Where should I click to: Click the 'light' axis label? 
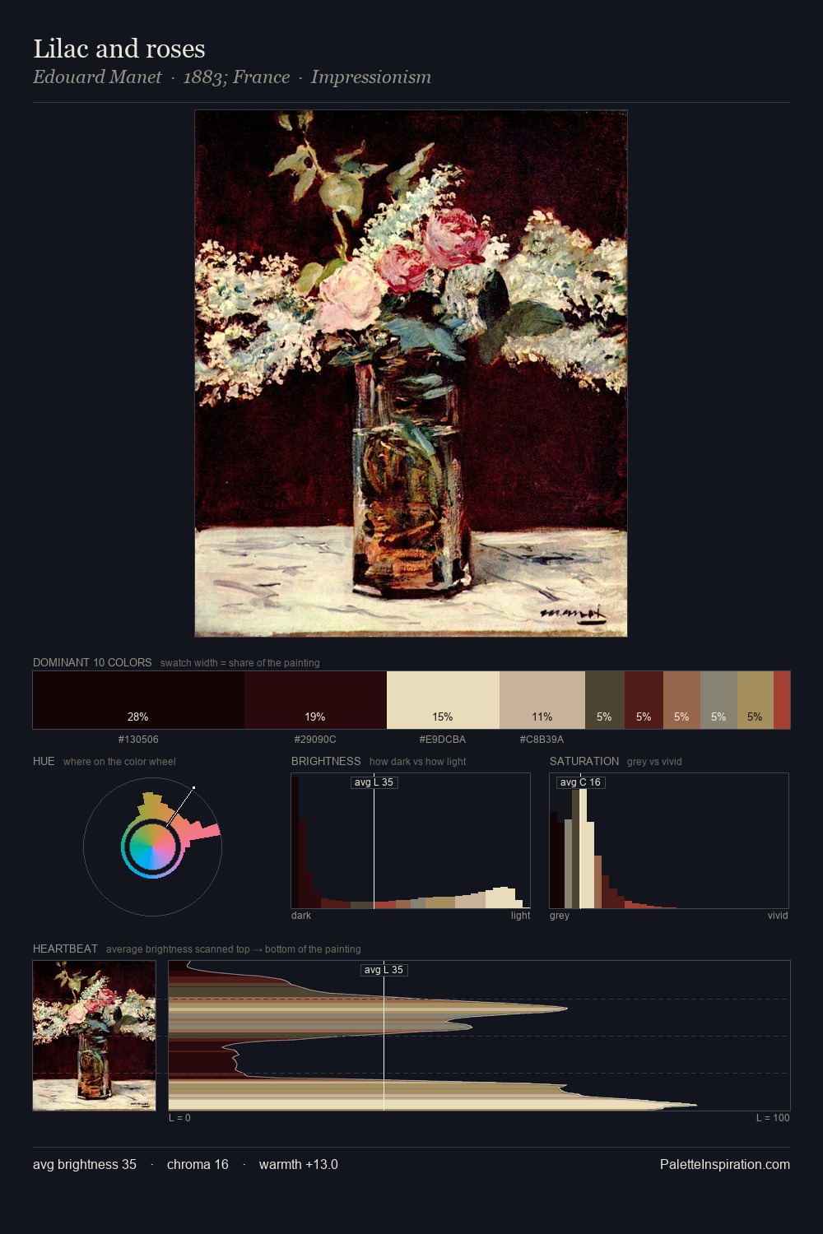(x=520, y=916)
